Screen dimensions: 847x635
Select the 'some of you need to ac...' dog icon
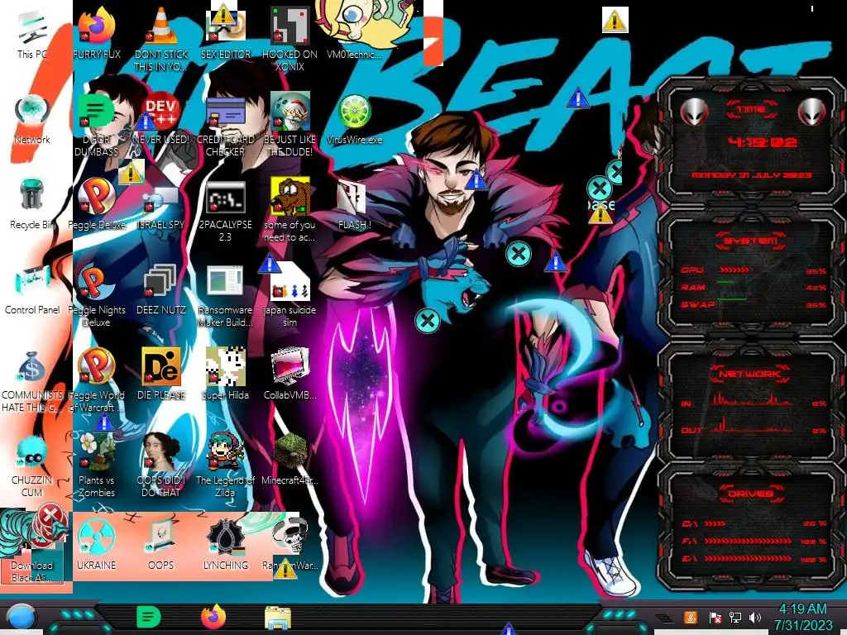pyautogui.click(x=290, y=209)
